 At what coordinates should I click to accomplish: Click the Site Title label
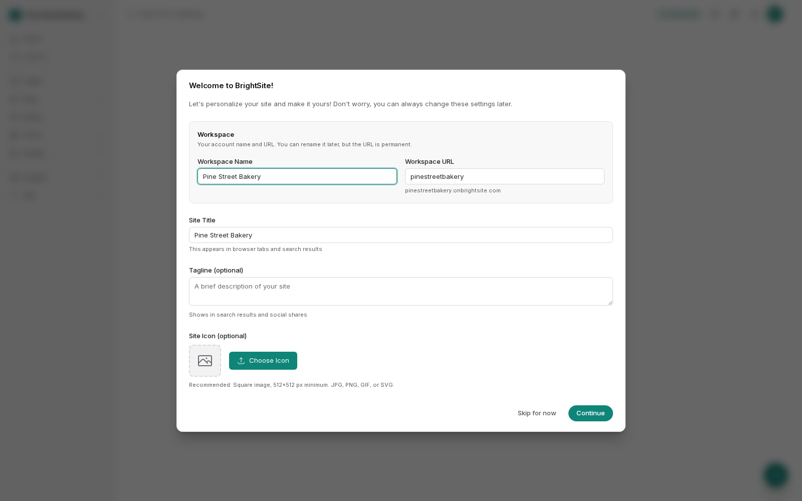pyautogui.click(x=202, y=220)
